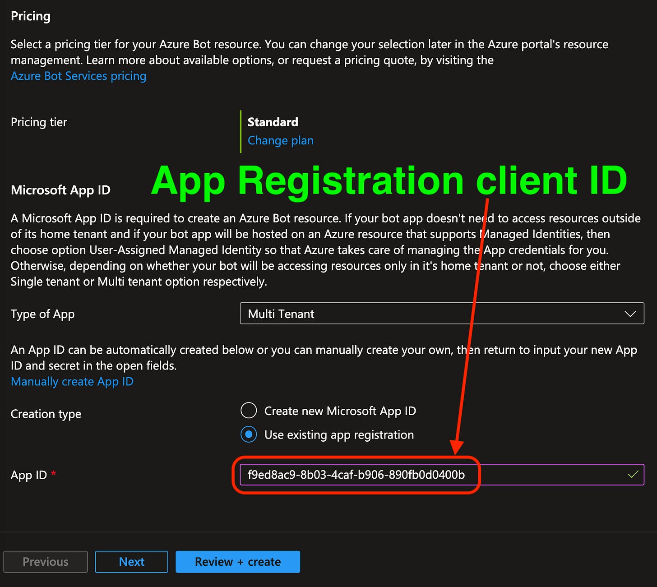Click the Previous button

[46, 562]
